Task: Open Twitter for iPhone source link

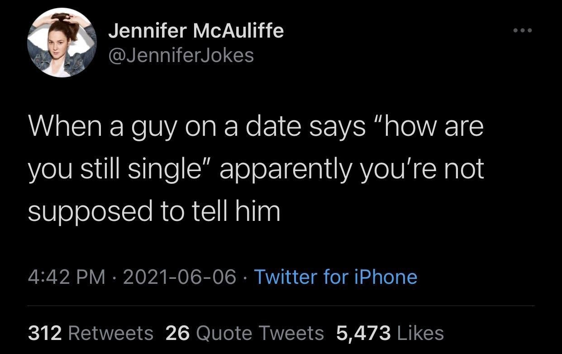Action: click(335, 277)
